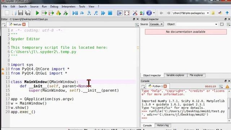Open the console options menu icon

coord(221,87)
